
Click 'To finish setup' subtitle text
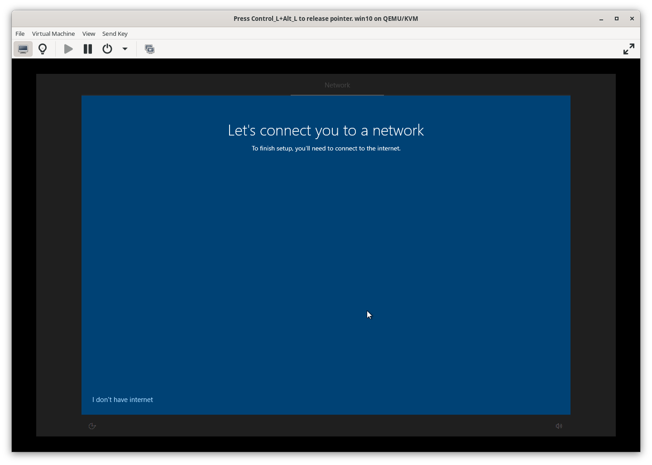326,148
